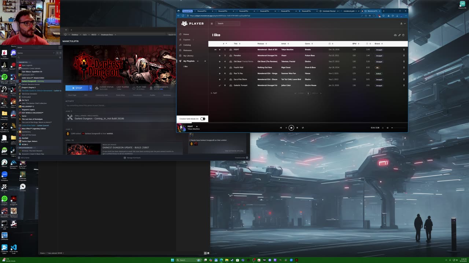Viewport: 469px width, 263px height.
Task: Open Explore in Monstercat sidebar
Action: pos(187,39)
